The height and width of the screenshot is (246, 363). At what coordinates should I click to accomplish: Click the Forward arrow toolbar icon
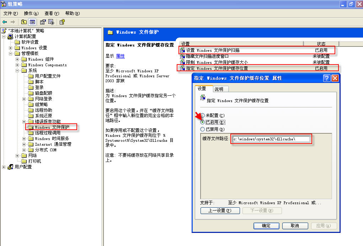pyautogui.click(x=13, y=22)
